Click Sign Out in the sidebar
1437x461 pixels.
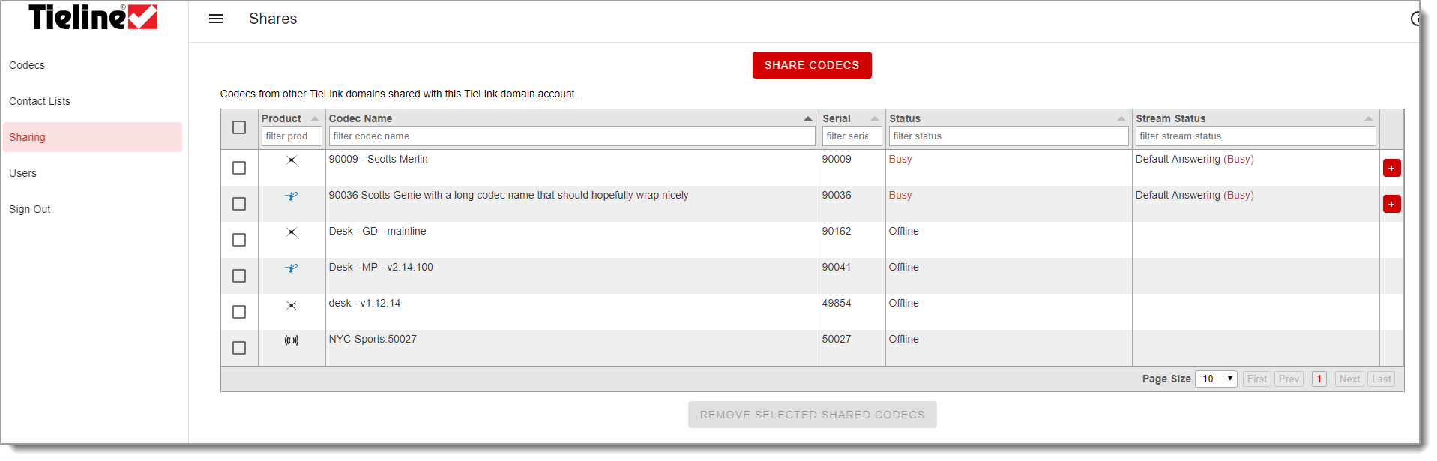coord(30,209)
